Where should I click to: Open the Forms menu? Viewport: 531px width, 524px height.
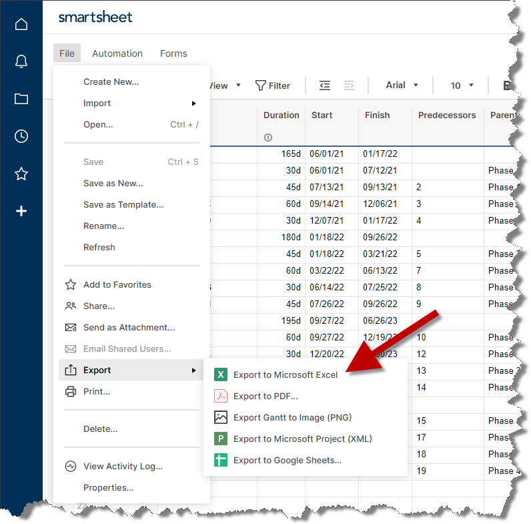tap(173, 53)
